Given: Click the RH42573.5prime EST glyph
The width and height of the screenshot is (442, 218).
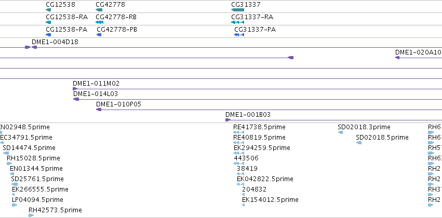Looking at the screenshot, I should 31,215.
